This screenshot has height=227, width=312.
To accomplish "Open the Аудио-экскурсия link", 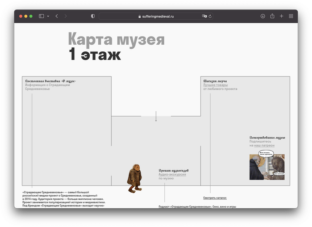I will [x=172, y=174].
